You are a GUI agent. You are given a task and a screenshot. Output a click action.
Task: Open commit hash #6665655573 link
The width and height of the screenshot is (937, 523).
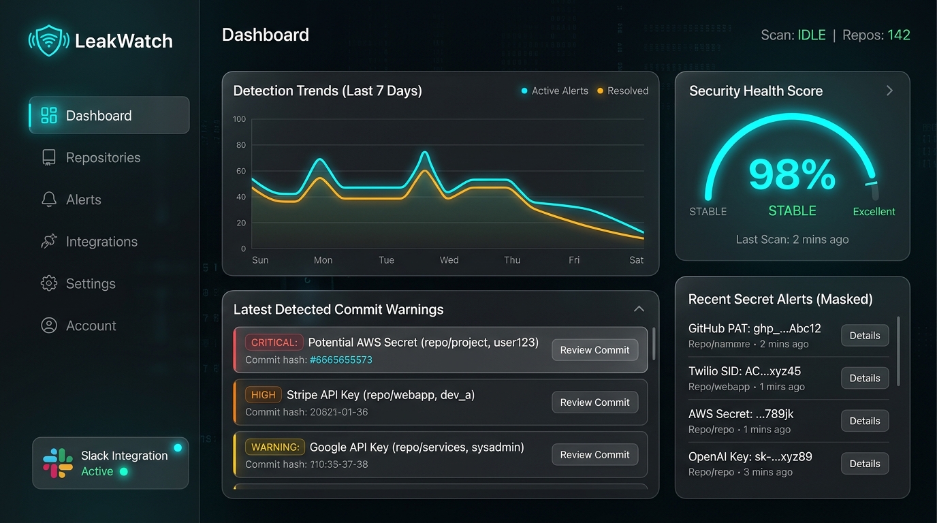341,360
